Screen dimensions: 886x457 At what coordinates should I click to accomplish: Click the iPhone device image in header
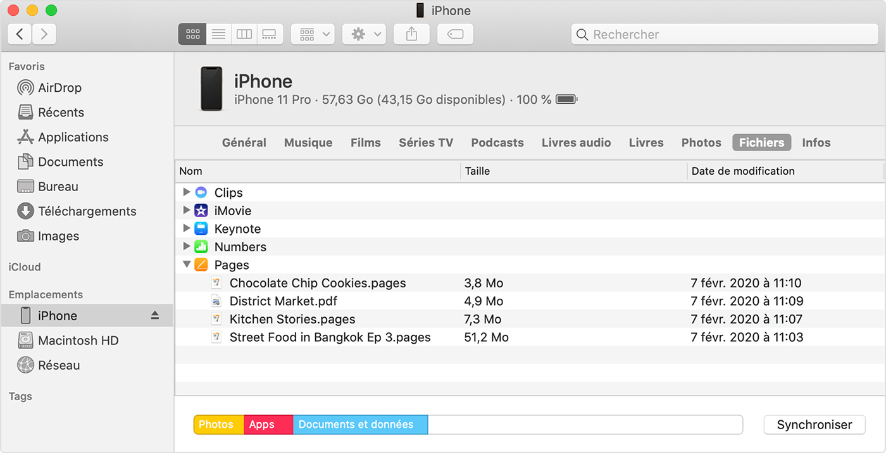click(211, 89)
